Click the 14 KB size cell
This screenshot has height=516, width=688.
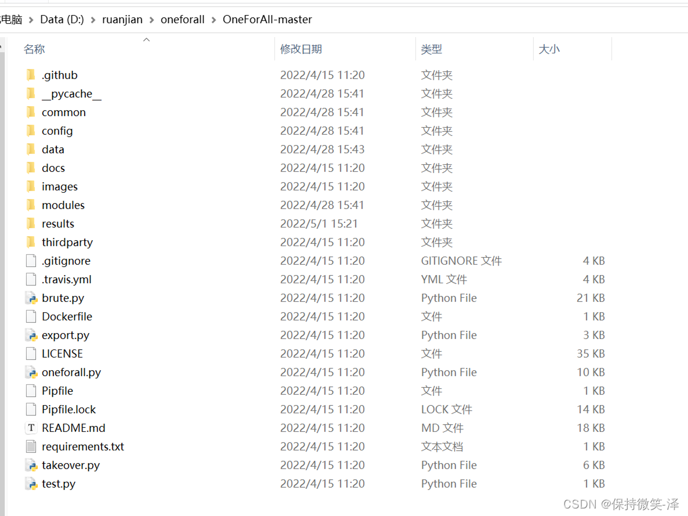(x=591, y=409)
